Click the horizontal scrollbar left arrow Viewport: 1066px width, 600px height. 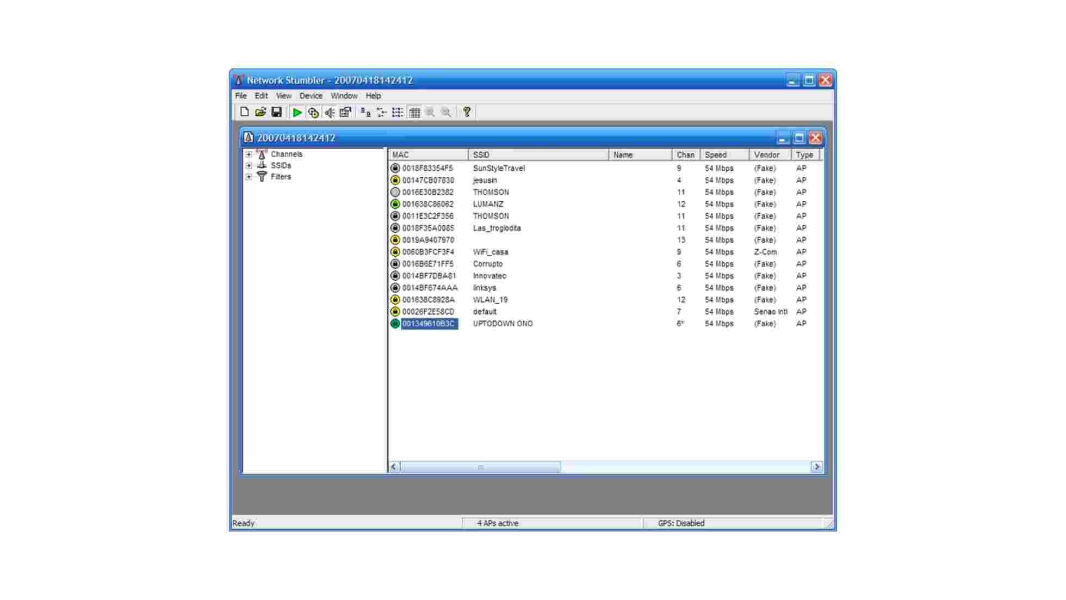394,467
